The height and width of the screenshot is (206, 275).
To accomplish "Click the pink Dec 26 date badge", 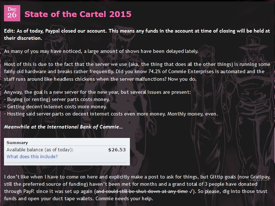I will [12, 13].
